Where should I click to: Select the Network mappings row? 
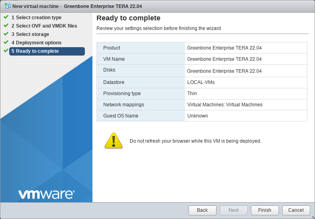tap(202, 105)
